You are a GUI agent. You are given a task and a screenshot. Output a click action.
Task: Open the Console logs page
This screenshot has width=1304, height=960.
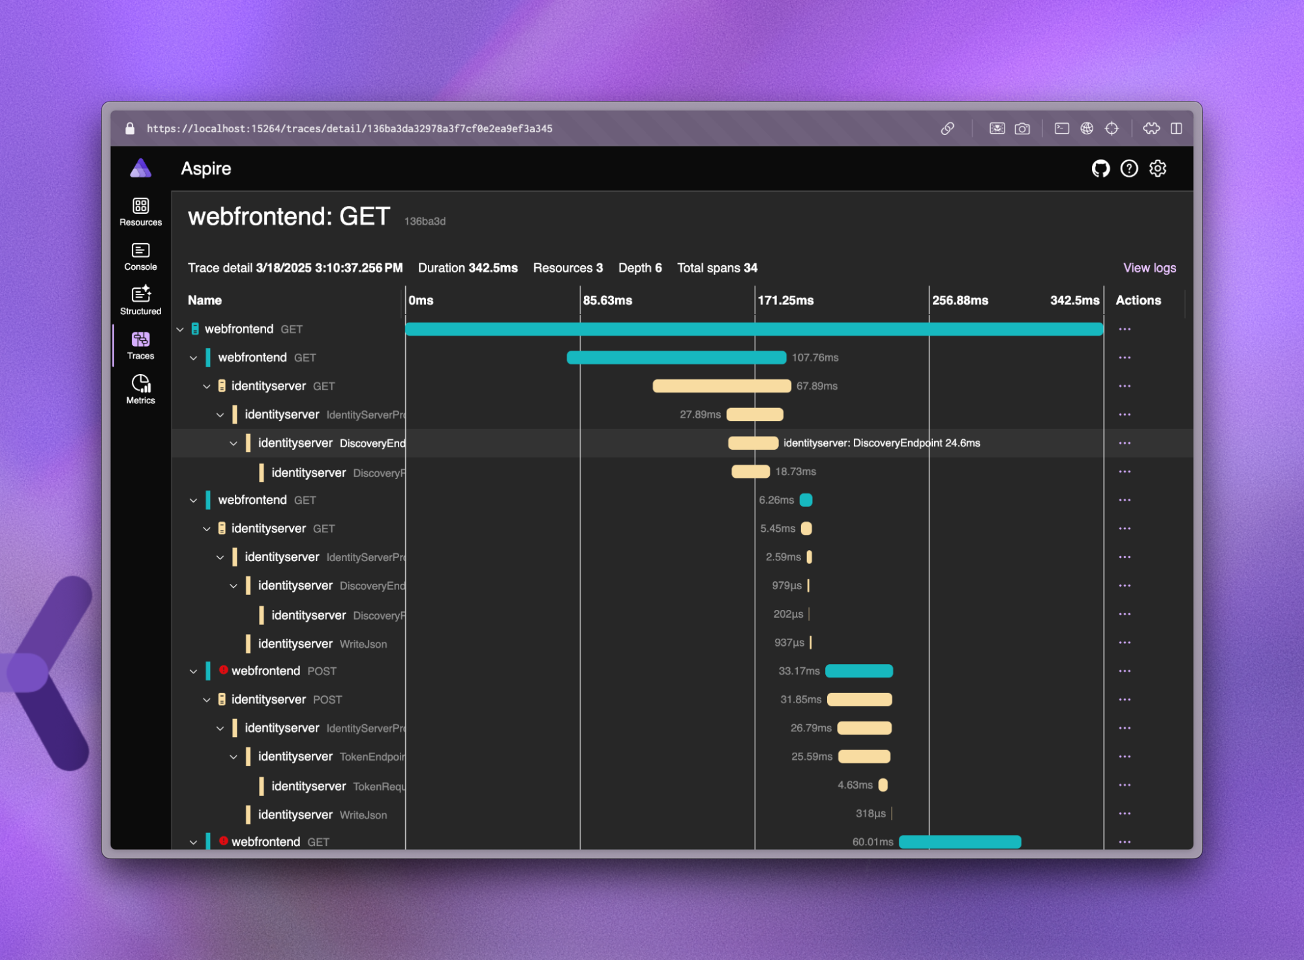click(x=140, y=257)
